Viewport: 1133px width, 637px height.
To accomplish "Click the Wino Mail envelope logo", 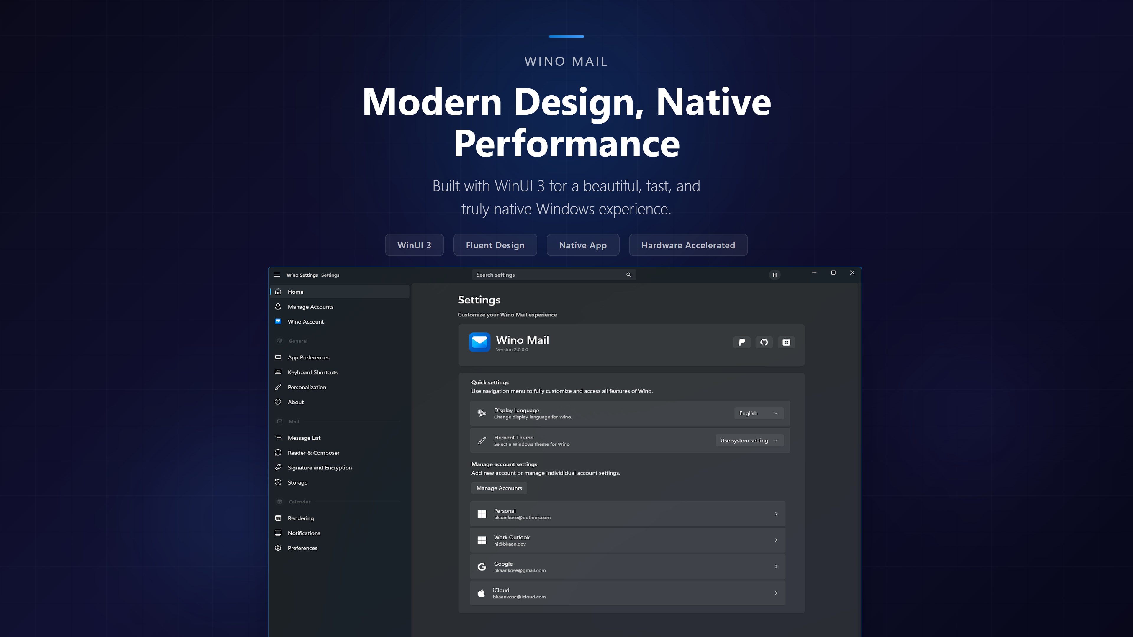I will pyautogui.click(x=479, y=342).
